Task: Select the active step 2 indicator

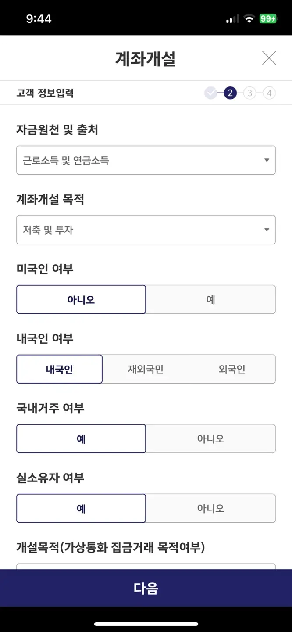Action: click(230, 93)
